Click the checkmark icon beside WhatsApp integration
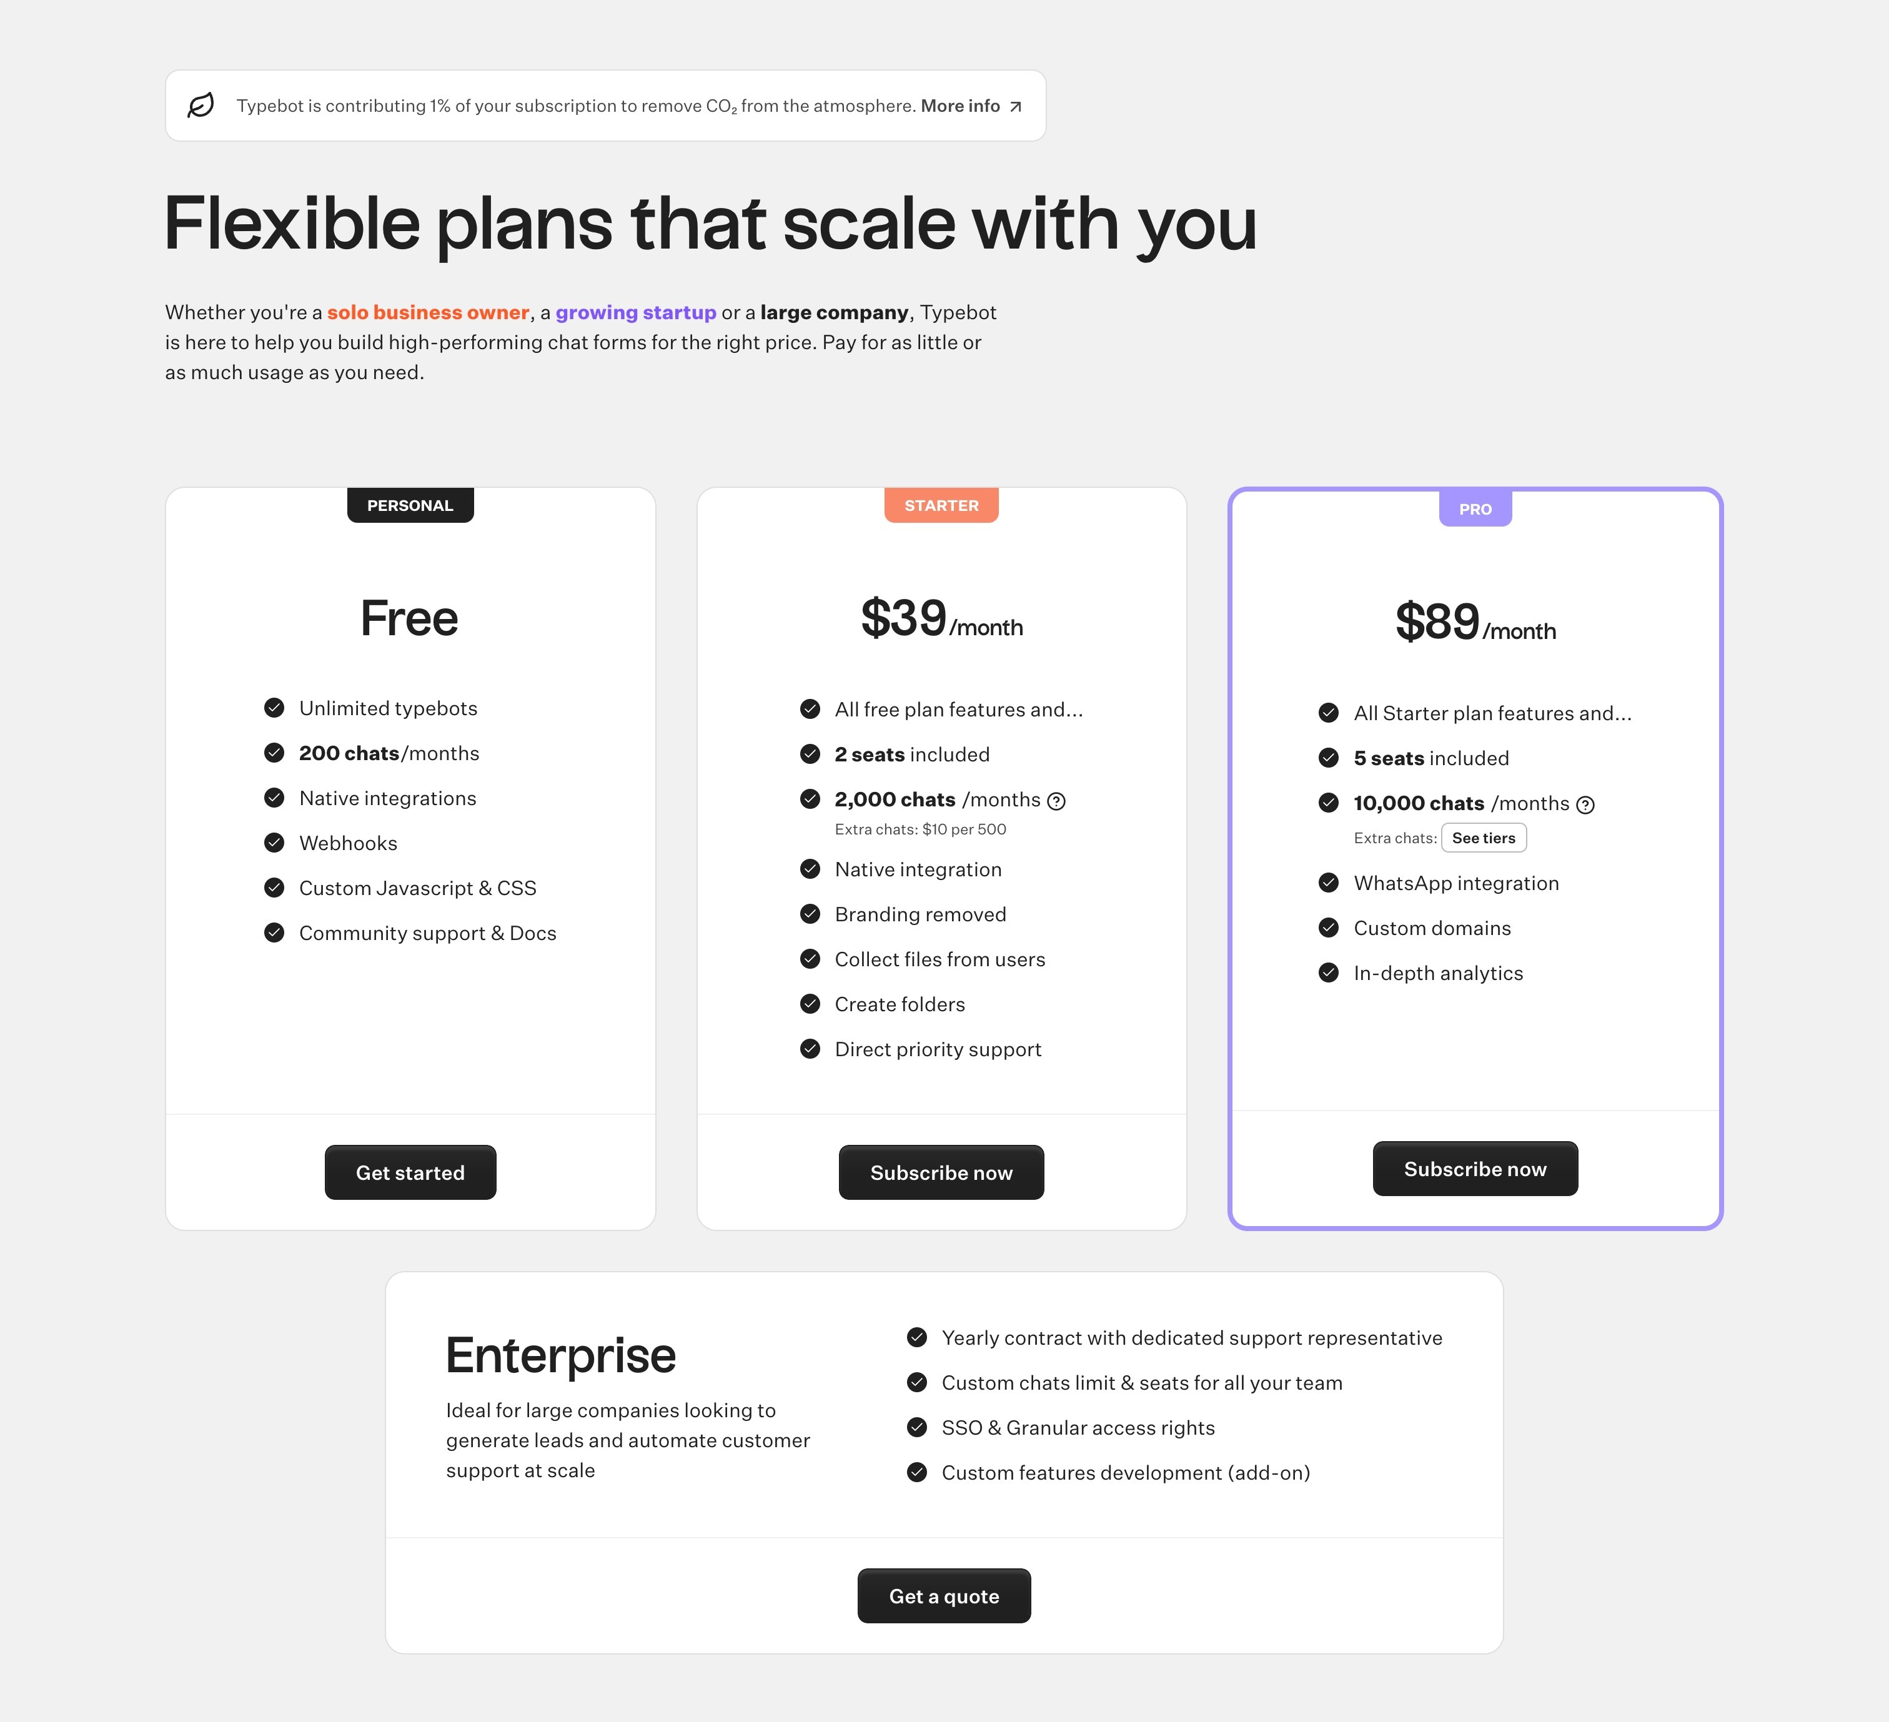This screenshot has width=1889, height=1722. coord(1329,883)
